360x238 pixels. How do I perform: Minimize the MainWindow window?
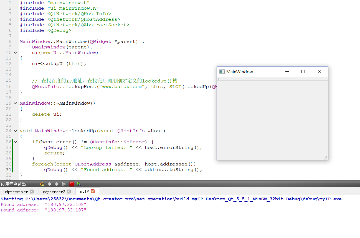click(x=287, y=72)
